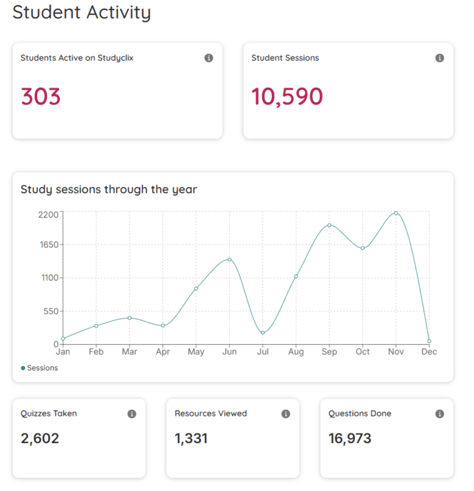Click the 303 active students value
The height and width of the screenshot is (491, 474).
[x=41, y=96]
